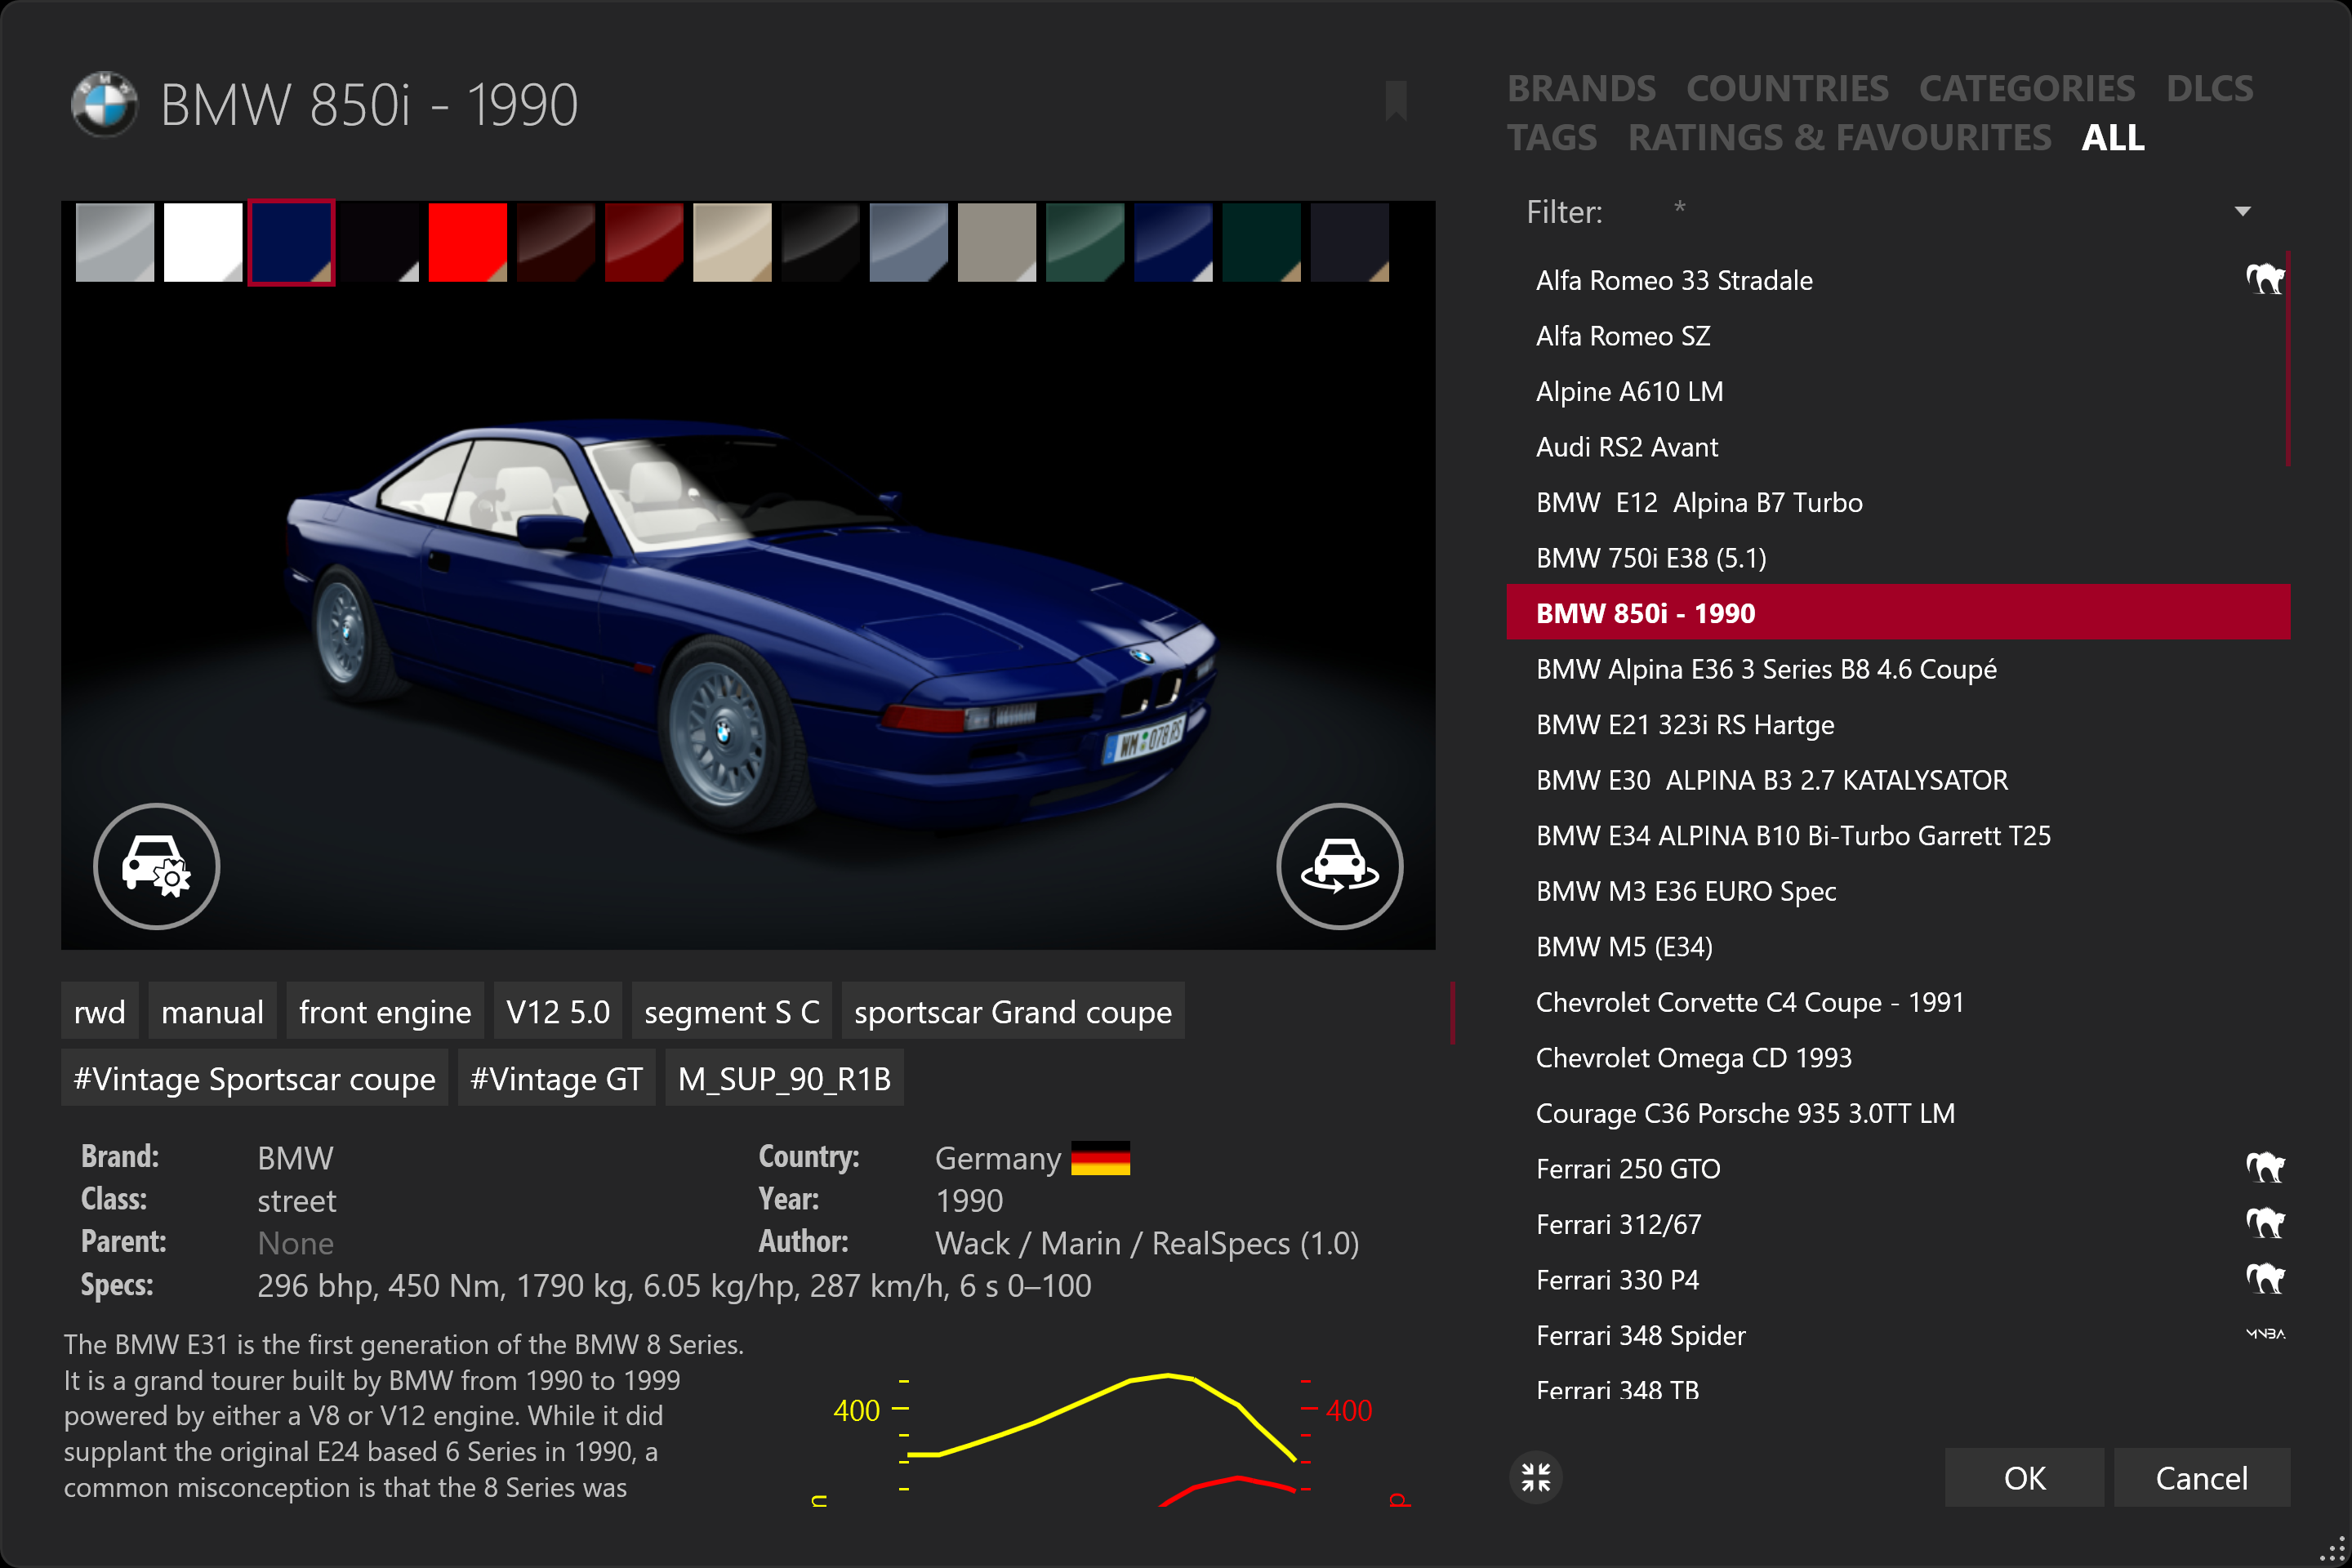Switch to the TAGS tab
The image size is (2352, 1568).
[x=1552, y=137]
